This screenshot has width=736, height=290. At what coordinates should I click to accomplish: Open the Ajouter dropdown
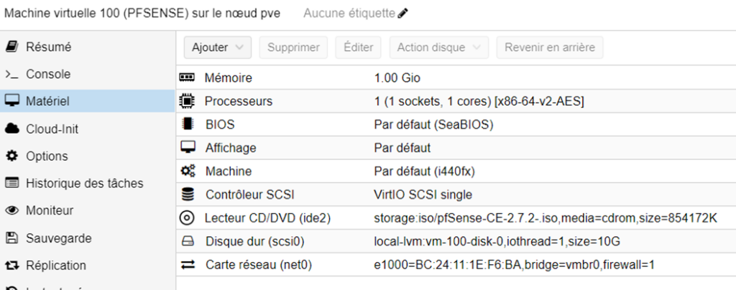tap(218, 47)
